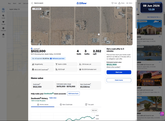Viewport: 165px width, 121px height.
Task: Click the Sell menu in the background page
Action: (x=19, y=3)
